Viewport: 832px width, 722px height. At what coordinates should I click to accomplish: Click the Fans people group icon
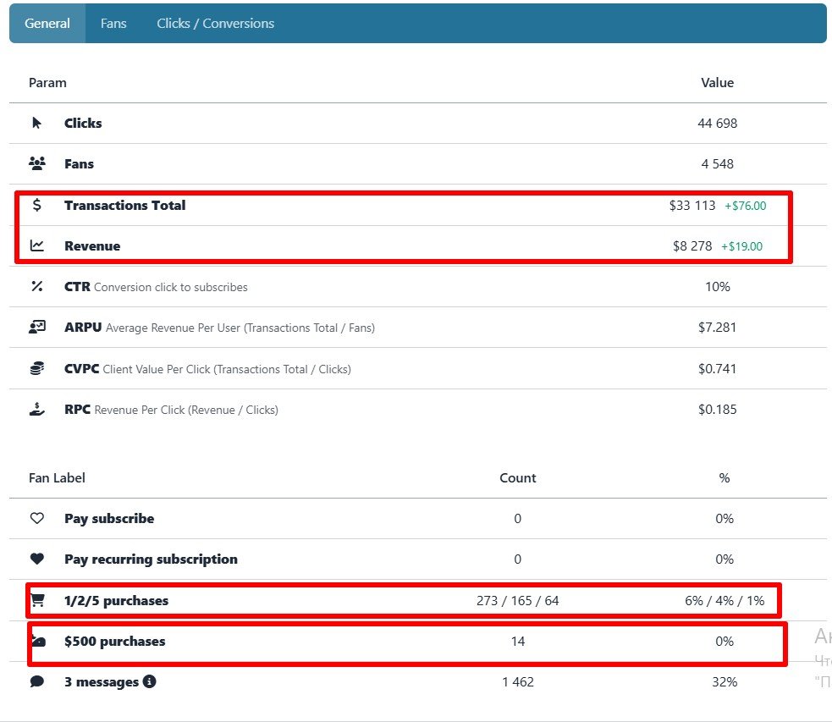pyautogui.click(x=37, y=163)
